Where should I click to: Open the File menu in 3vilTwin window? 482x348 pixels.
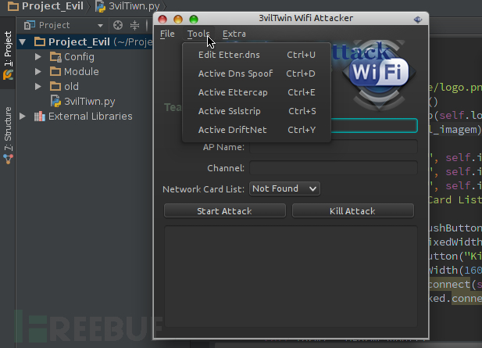pos(167,34)
